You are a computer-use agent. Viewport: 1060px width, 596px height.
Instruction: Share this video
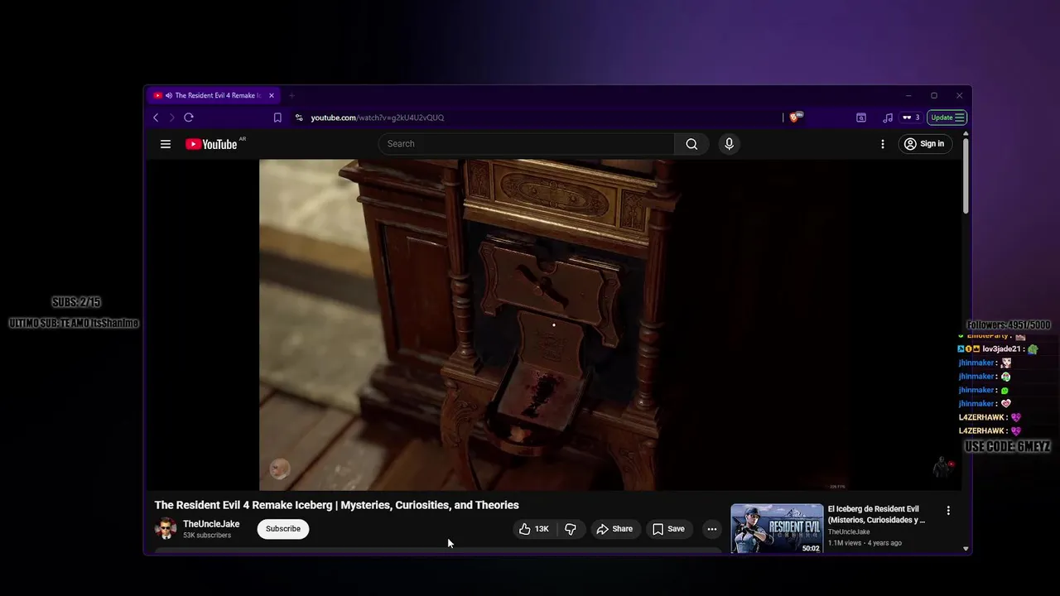(614, 529)
